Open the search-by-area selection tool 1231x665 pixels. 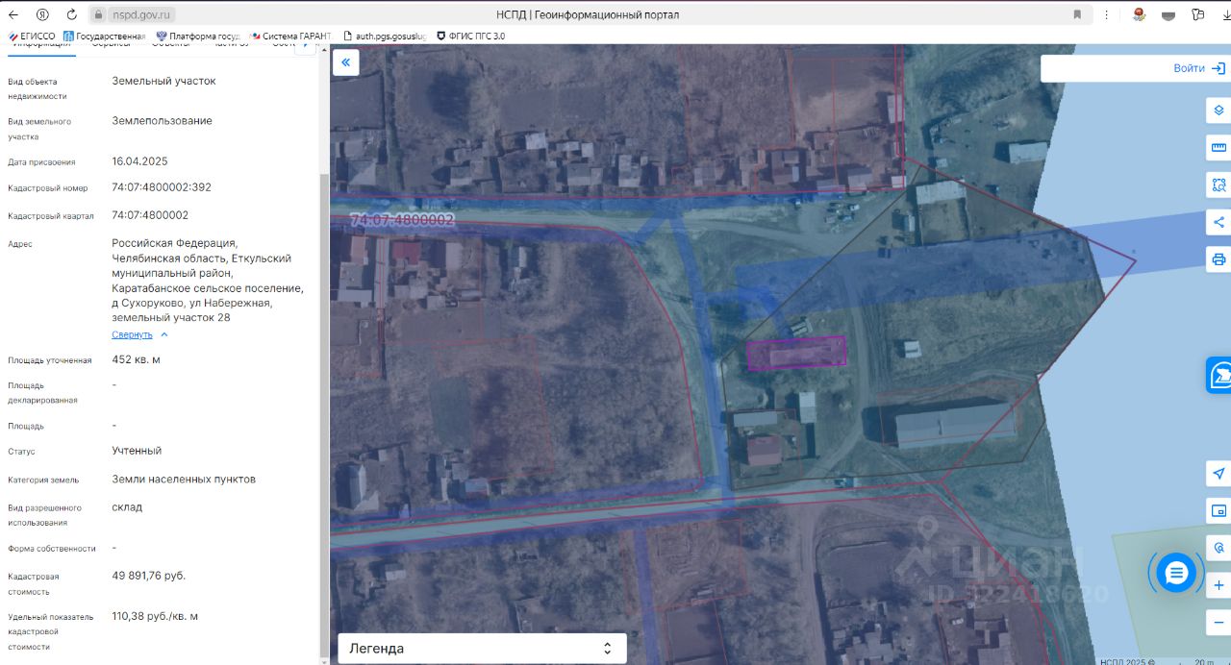[x=1218, y=185]
